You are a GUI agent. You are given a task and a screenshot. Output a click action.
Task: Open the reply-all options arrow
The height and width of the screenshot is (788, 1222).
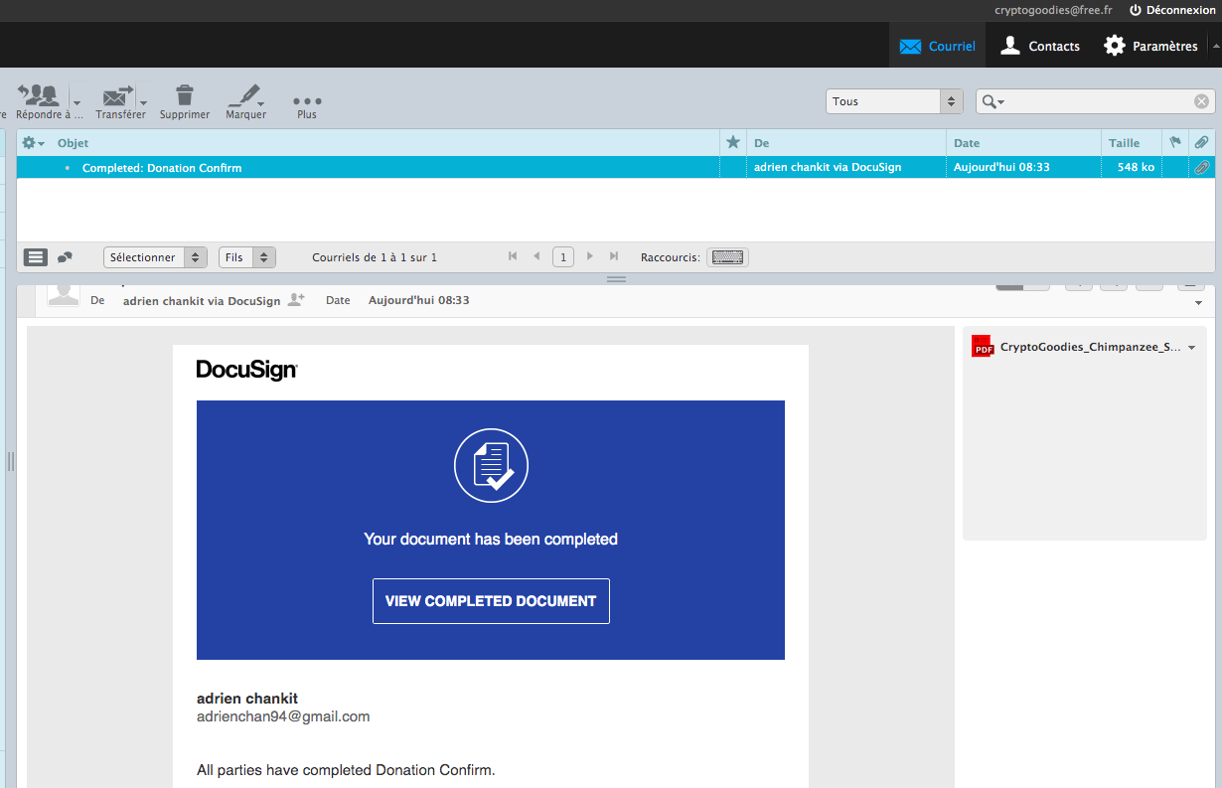click(76, 101)
